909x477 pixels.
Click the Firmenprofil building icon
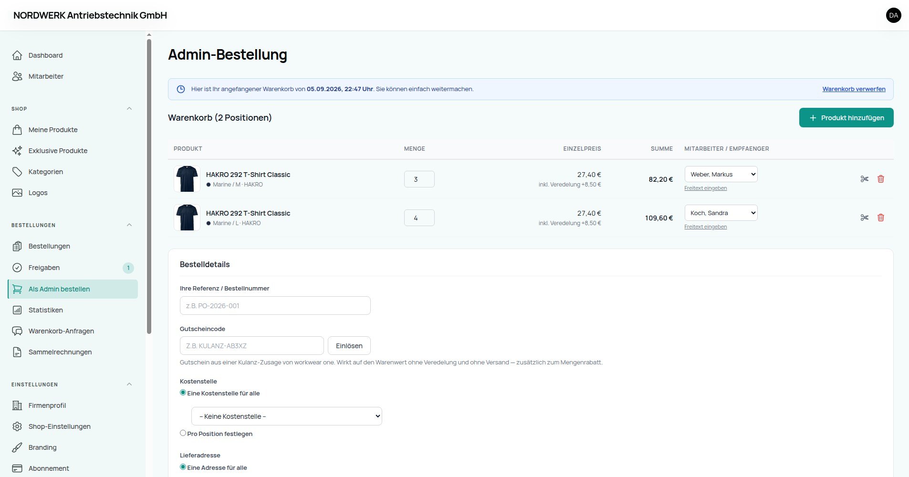(17, 405)
